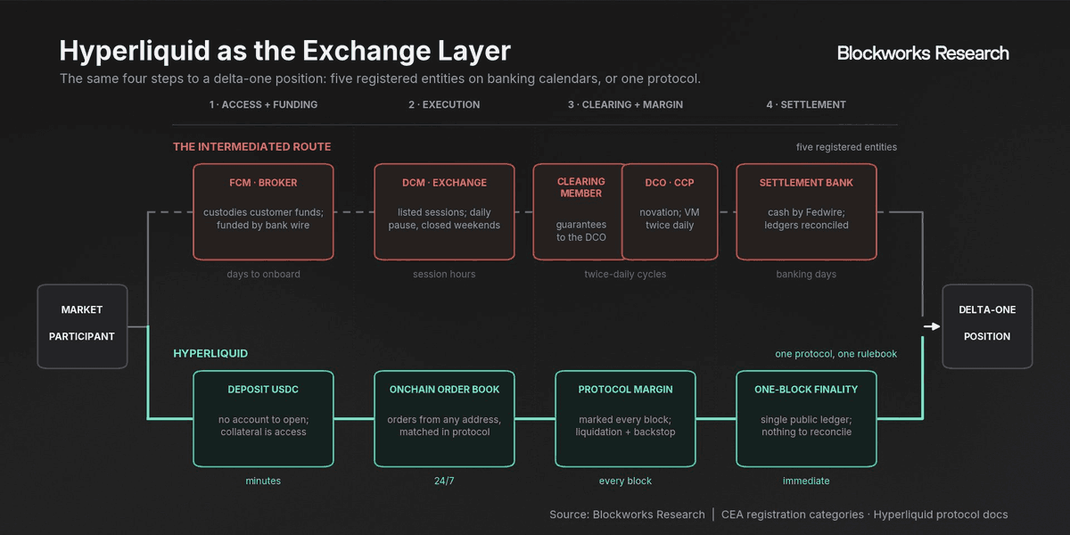Click the DCO · CCP box
Image resolution: width=1070 pixels, height=535 pixels.
pyautogui.click(x=669, y=211)
